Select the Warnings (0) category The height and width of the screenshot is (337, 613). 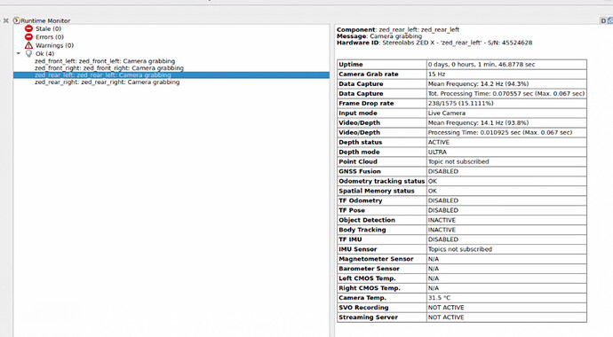pos(55,45)
